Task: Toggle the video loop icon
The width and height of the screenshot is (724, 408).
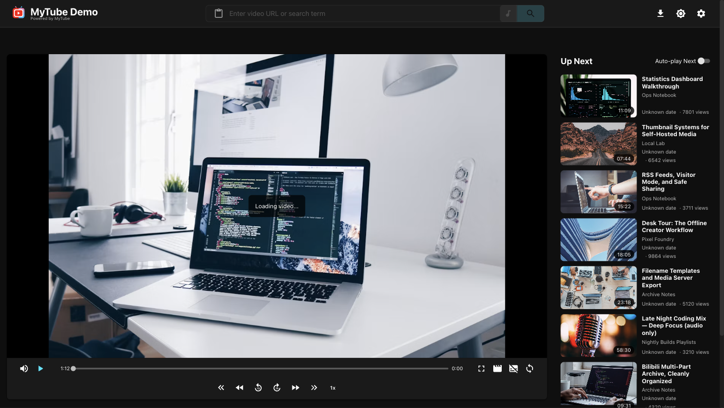Action: click(x=530, y=369)
